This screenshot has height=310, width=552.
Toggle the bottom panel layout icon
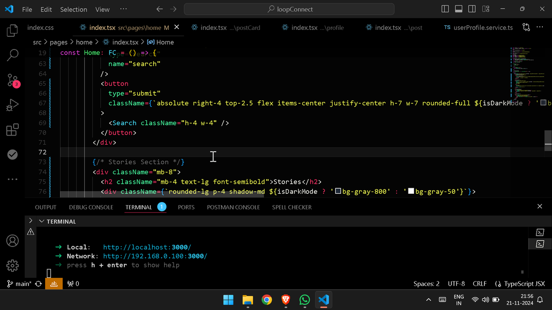459,9
